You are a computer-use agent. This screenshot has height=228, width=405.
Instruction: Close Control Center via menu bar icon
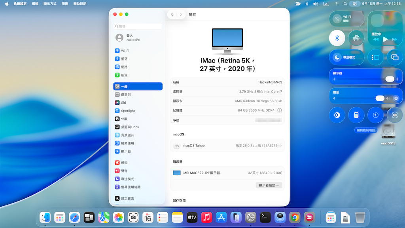click(x=355, y=4)
